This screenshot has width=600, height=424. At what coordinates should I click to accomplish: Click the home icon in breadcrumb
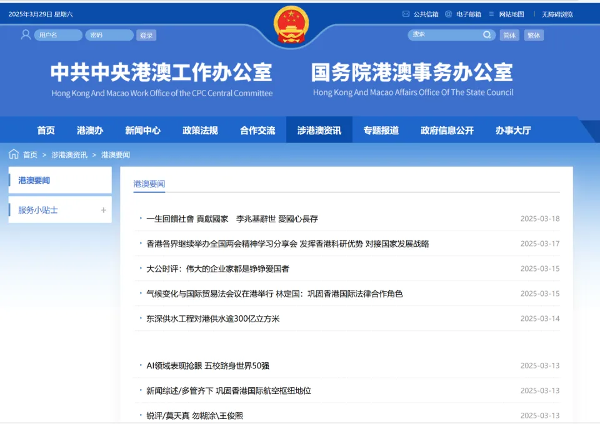(14, 154)
